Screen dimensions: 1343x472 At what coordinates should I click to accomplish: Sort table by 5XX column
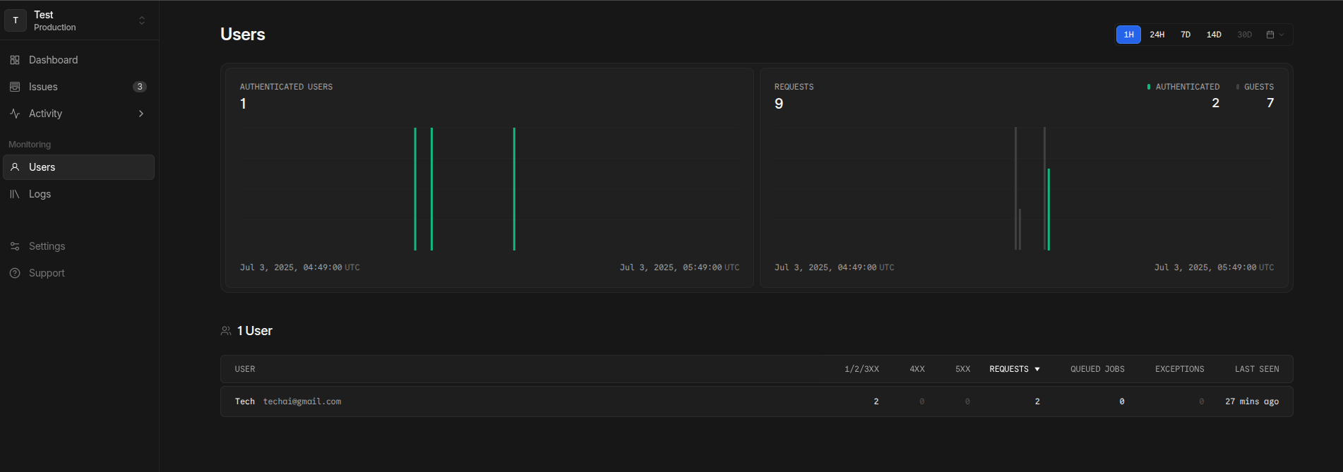pyautogui.click(x=963, y=369)
